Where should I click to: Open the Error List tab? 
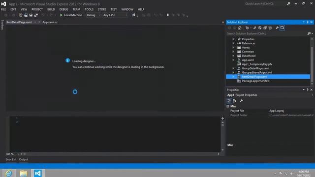pos(11,159)
